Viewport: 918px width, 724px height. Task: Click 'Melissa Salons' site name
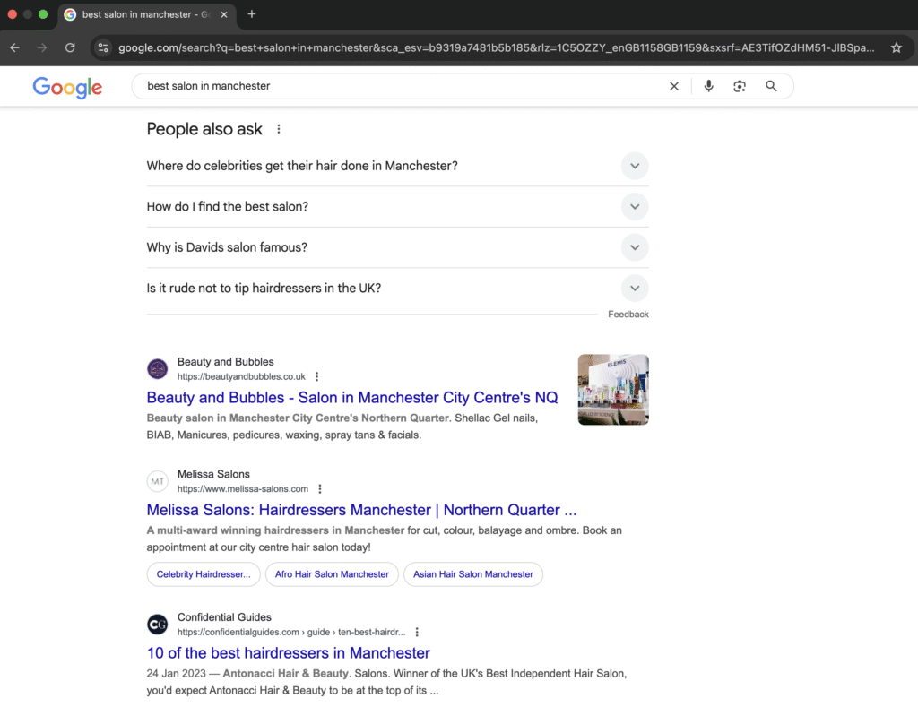[x=213, y=474]
